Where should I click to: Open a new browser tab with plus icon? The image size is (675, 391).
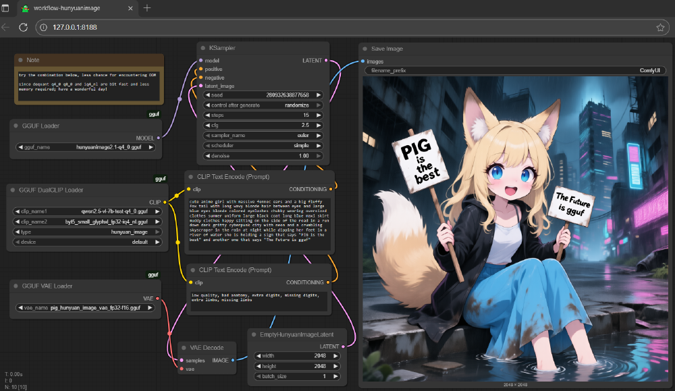click(x=147, y=8)
